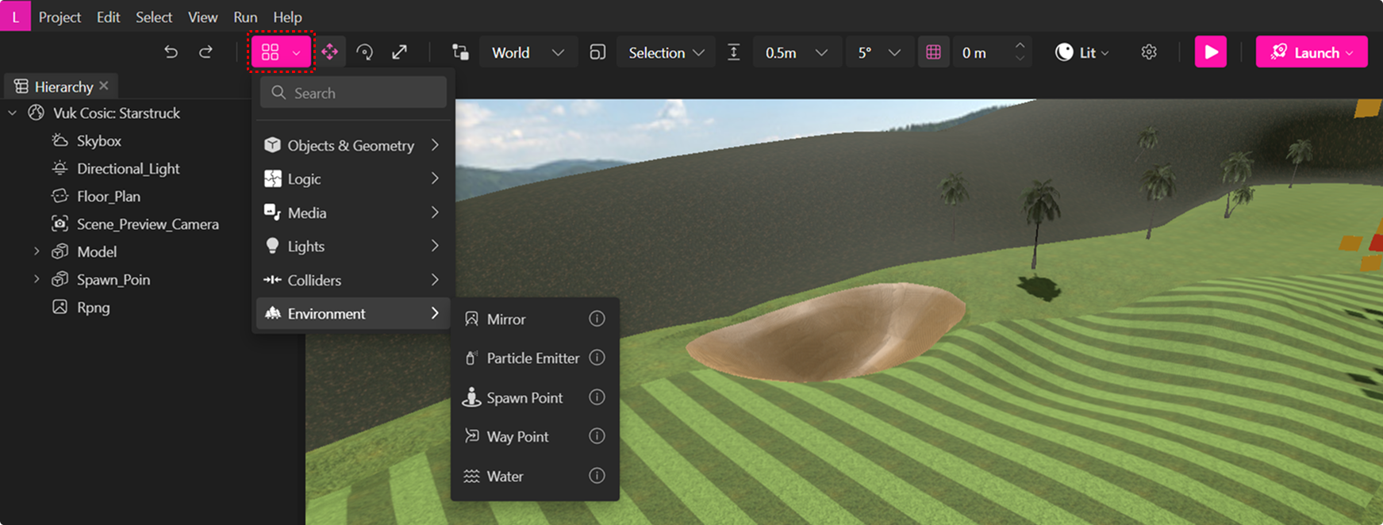1383x525 pixels.
Task: Increase the grid height stepper value
Action: pyautogui.click(x=1020, y=46)
